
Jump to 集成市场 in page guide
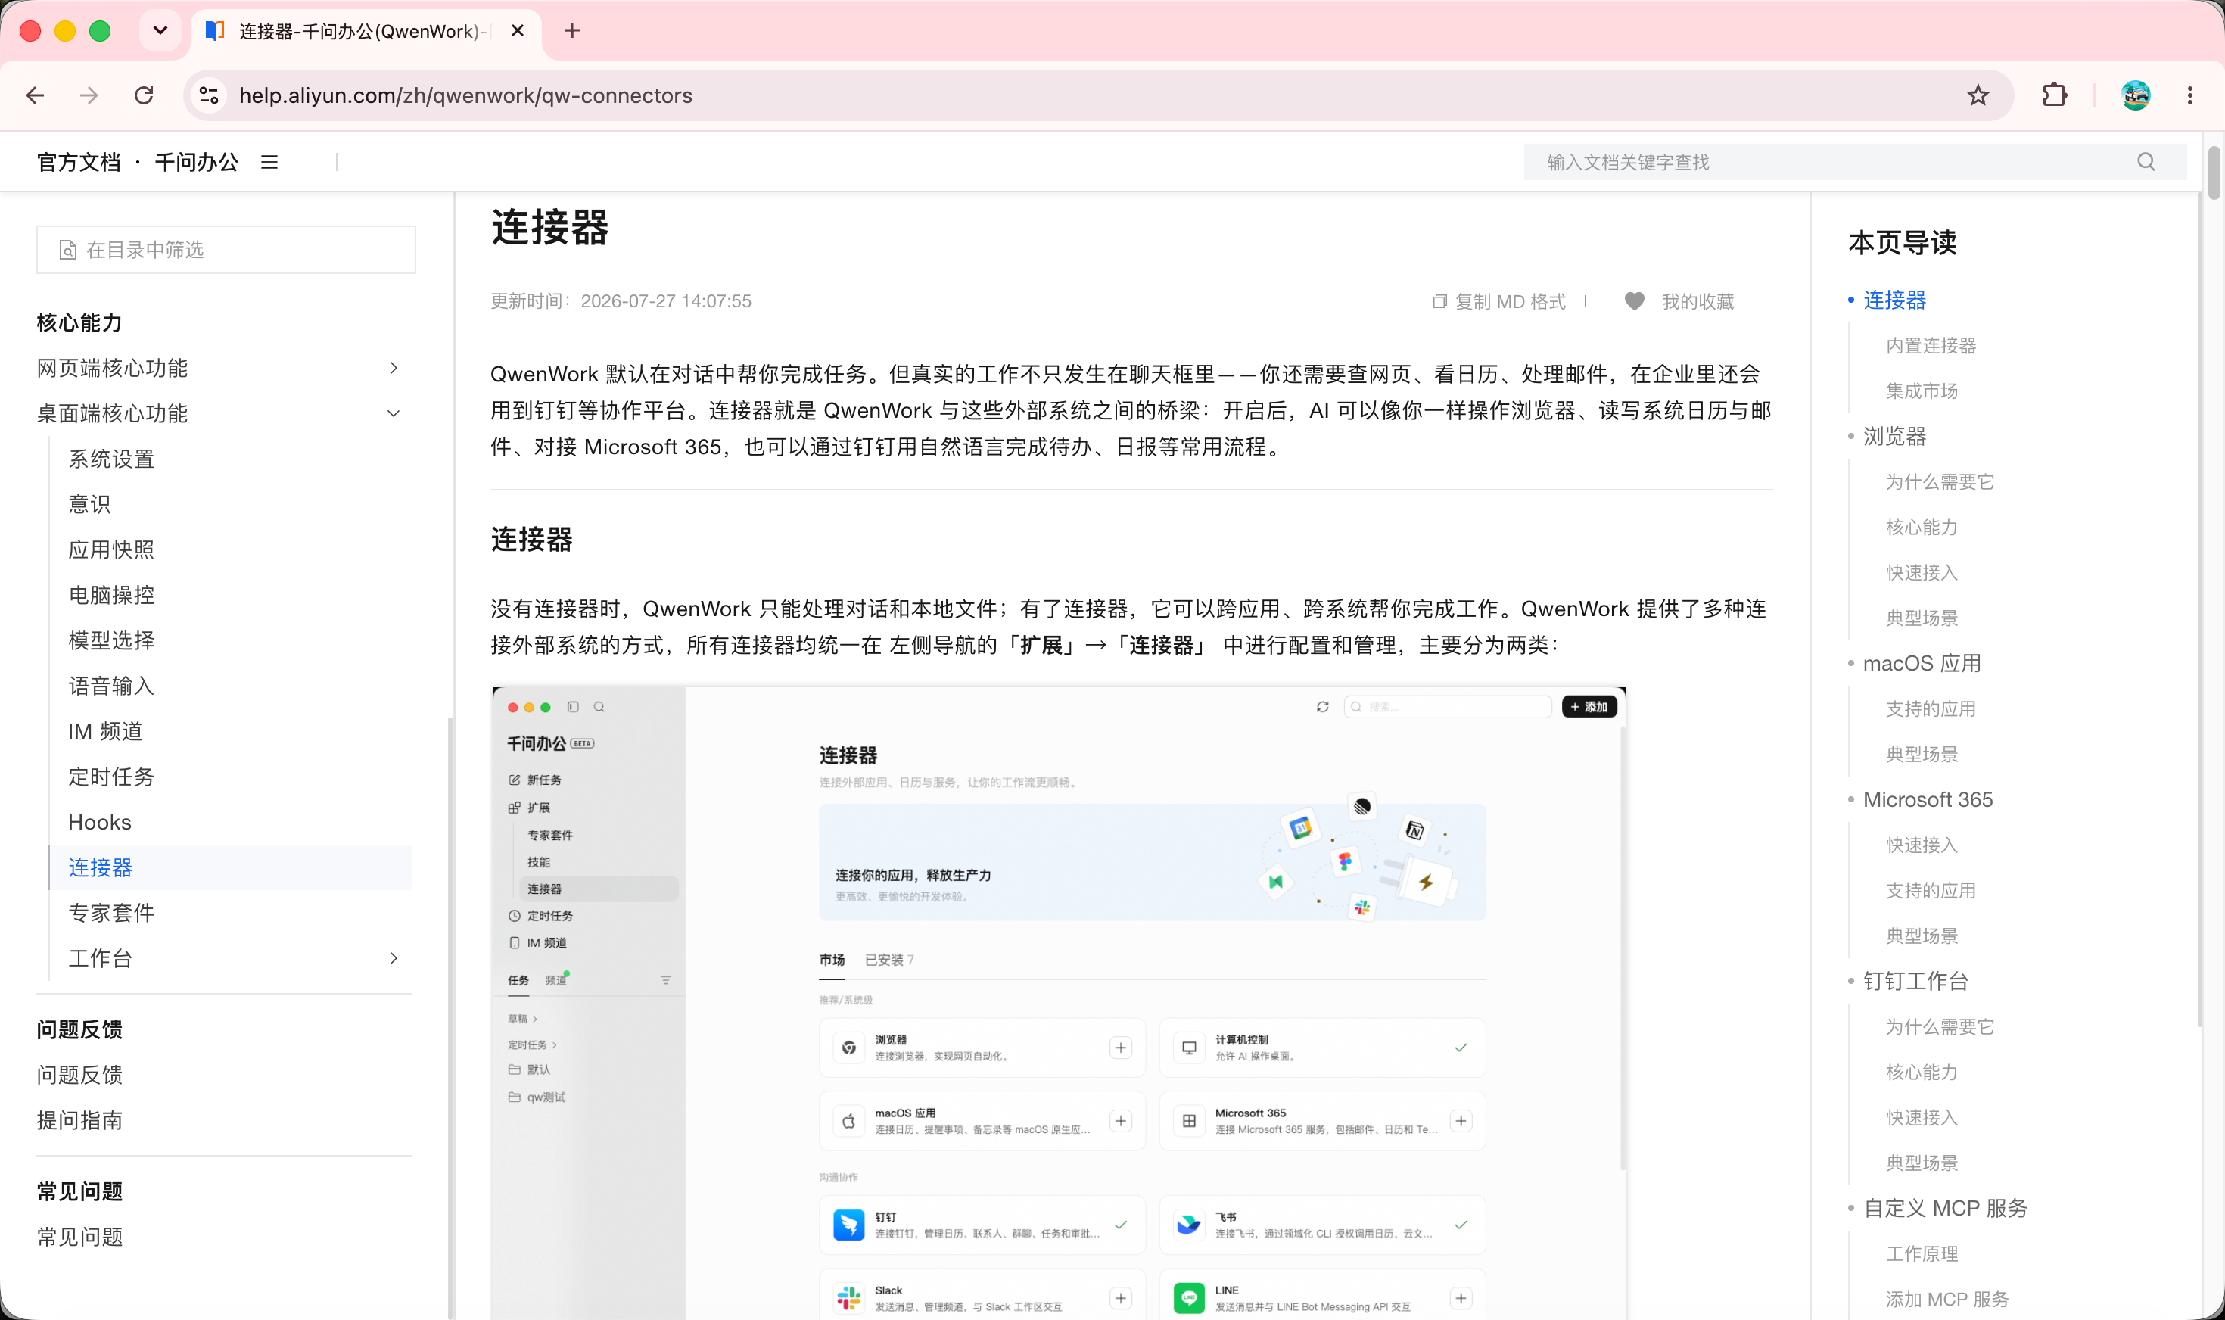(x=1922, y=391)
